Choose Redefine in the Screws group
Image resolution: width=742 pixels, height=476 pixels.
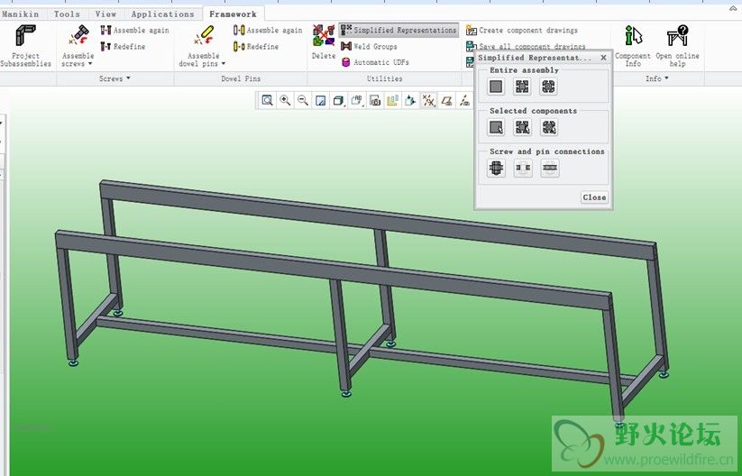123,46
